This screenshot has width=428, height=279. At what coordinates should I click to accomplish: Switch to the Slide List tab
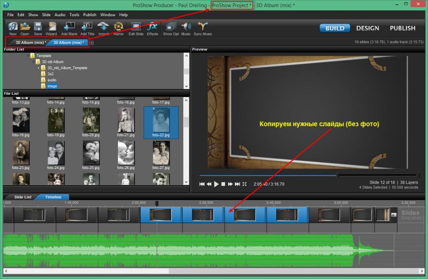[23, 197]
